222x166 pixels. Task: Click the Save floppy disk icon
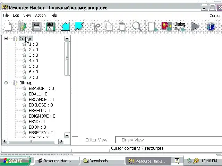tap(37, 26)
